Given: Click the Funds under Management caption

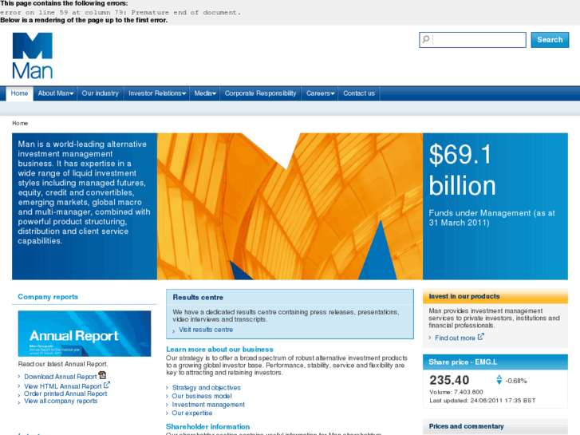Looking at the screenshot, I should [492, 218].
